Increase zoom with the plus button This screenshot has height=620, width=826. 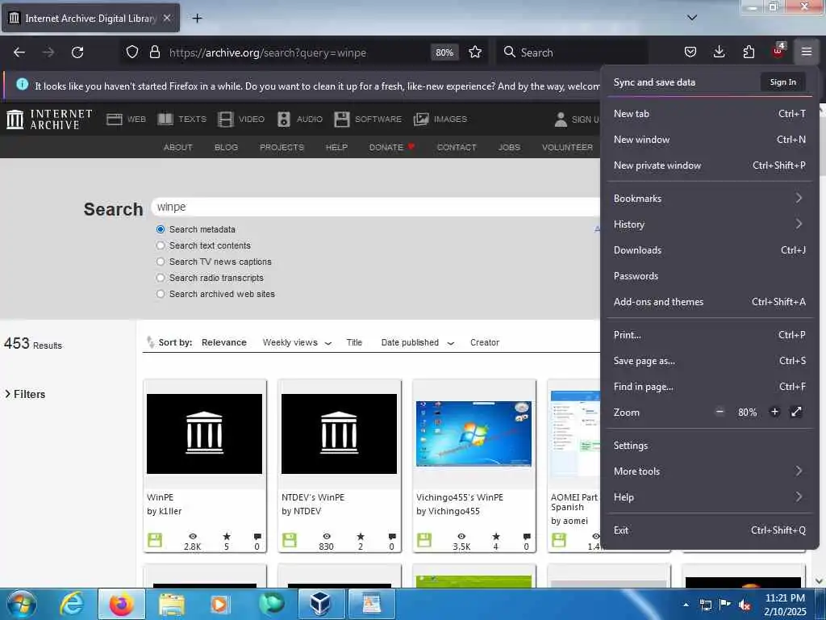point(774,412)
